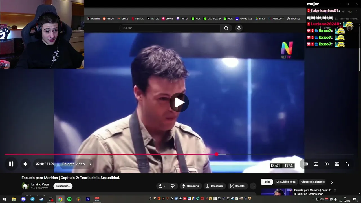361x203 pixels.
Task: Open the system volume speaker icon
Action: pos(322,199)
